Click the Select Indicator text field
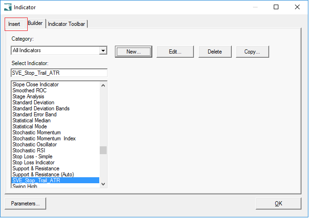Screen dimensions: 313x222 pos(59,73)
